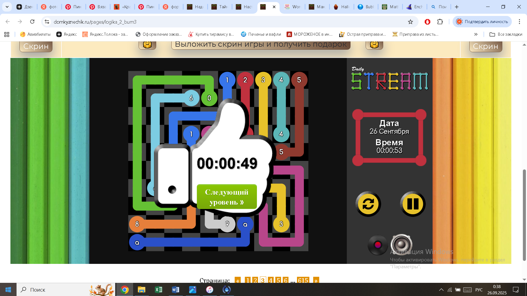The height and width of the screenshot is (296, 527).
Task: Go back to the previous page
Action: (x=8, y=22)
